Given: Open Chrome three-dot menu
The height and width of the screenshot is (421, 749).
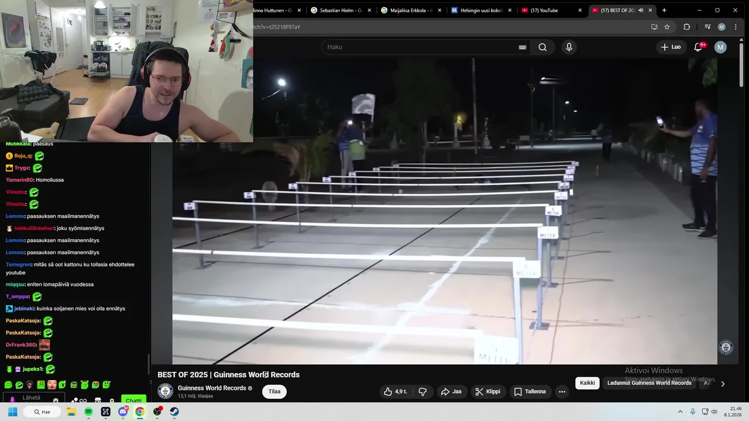Looking at the screenshot, I should tap(736, 27).
